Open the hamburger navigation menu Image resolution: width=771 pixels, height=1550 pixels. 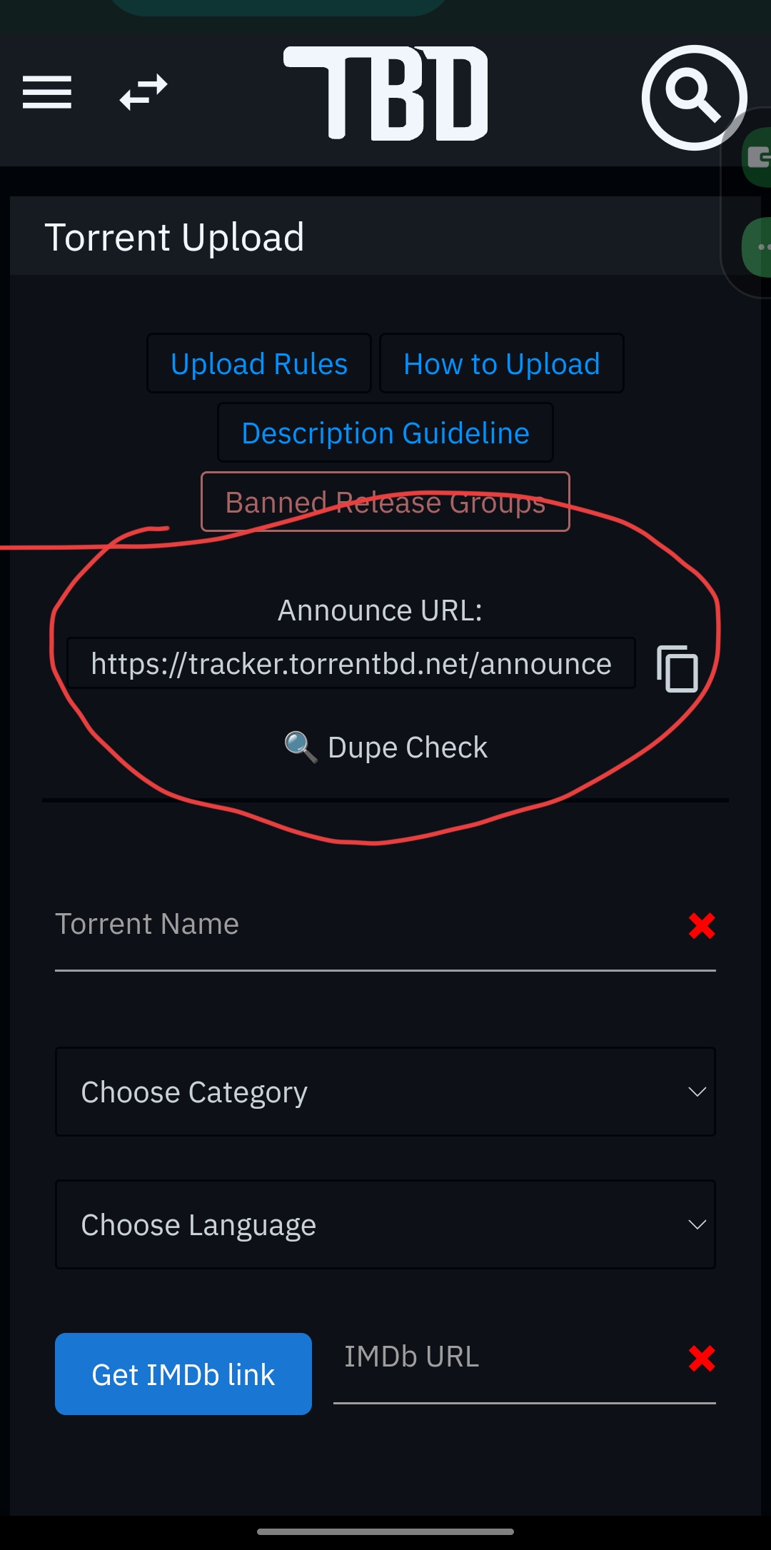click(47, 92)
